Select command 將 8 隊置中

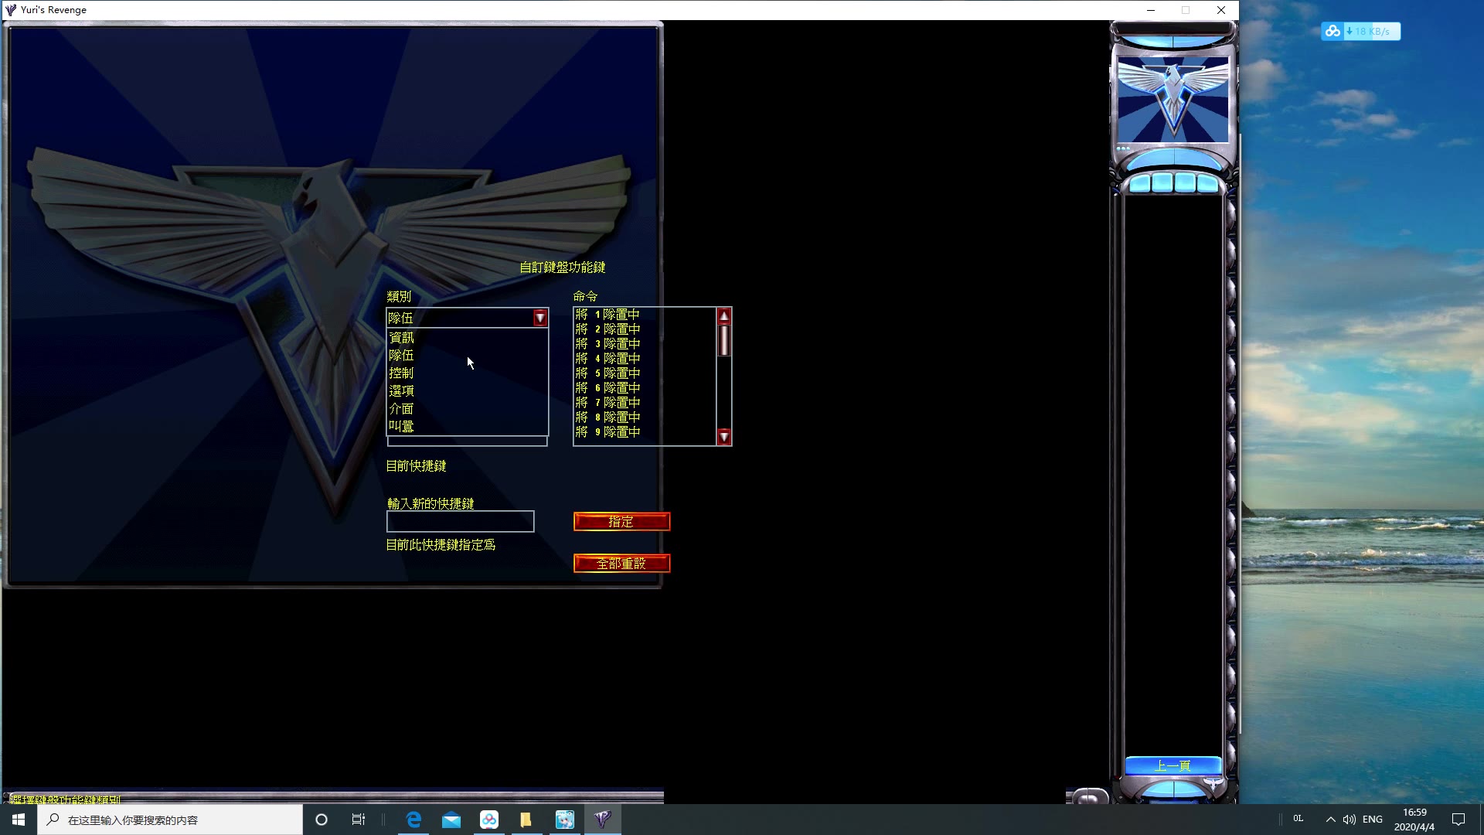pos(645,417)
